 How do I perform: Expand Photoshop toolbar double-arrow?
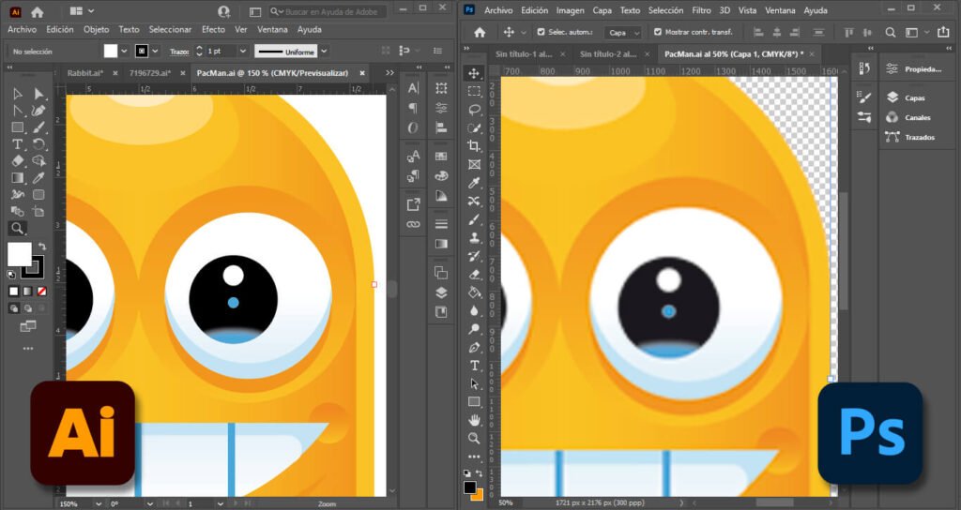click(x=466, y=49)
